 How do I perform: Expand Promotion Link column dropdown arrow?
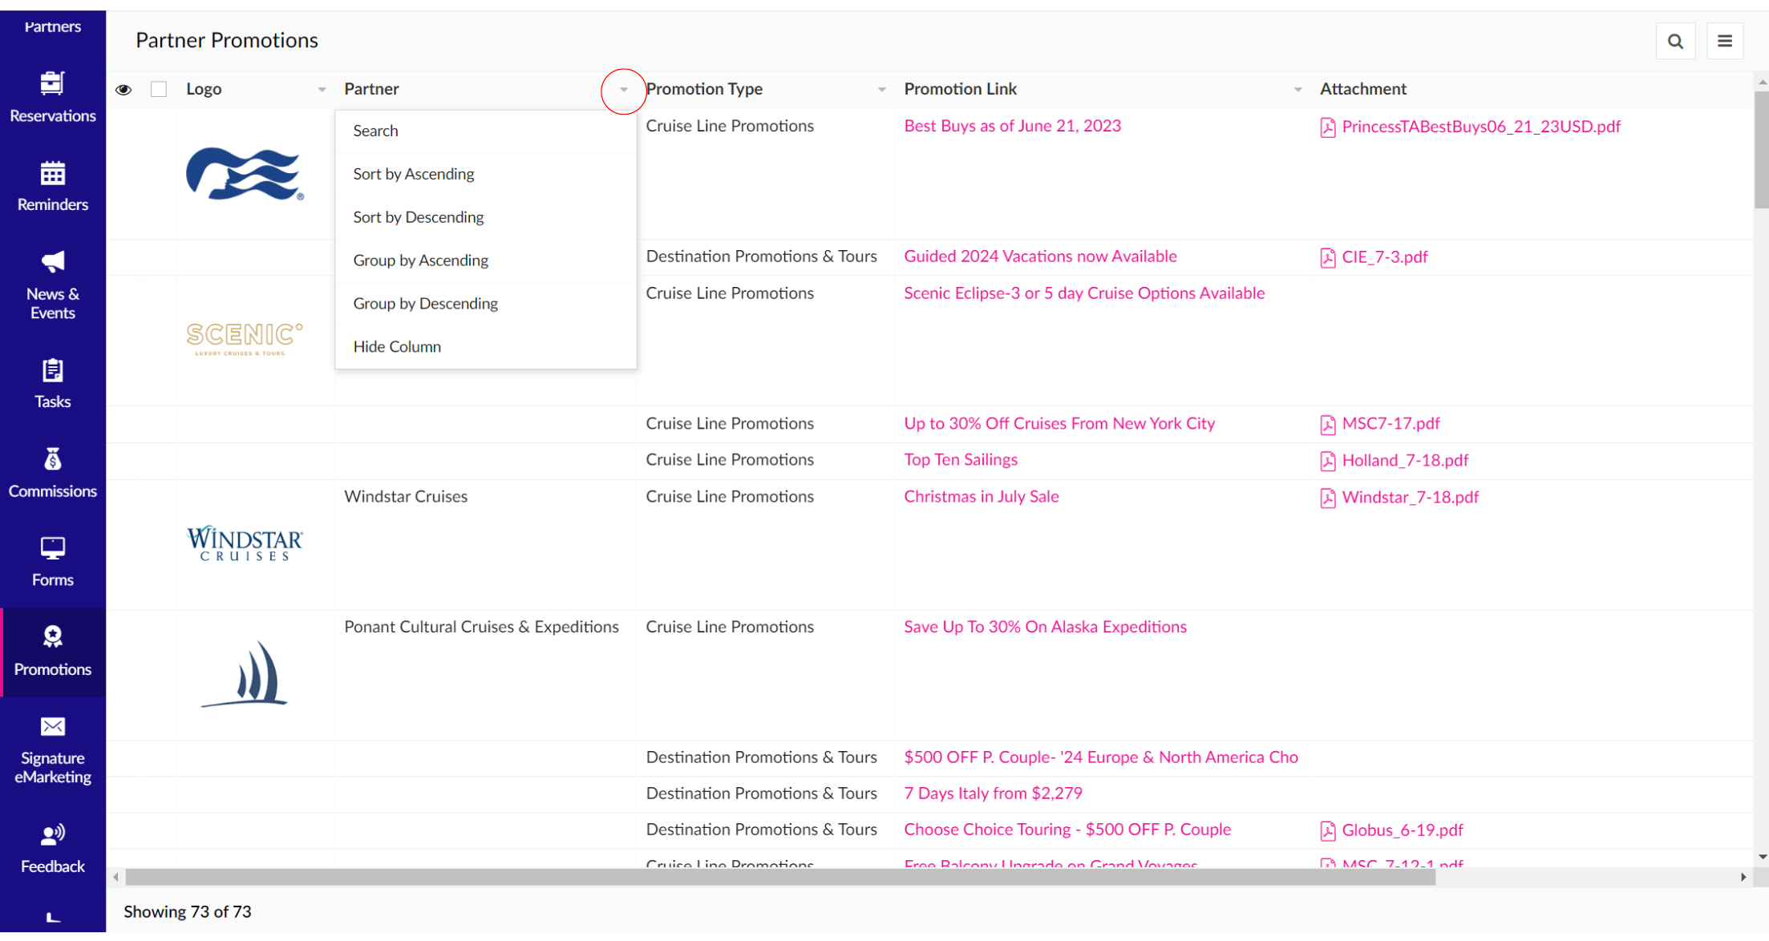coord(1297,90)
